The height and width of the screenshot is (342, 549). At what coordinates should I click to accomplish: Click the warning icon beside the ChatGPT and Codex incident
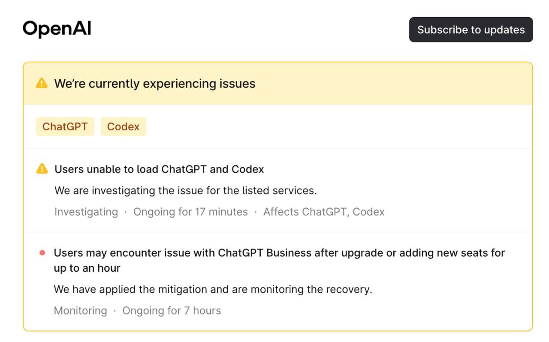42,169
